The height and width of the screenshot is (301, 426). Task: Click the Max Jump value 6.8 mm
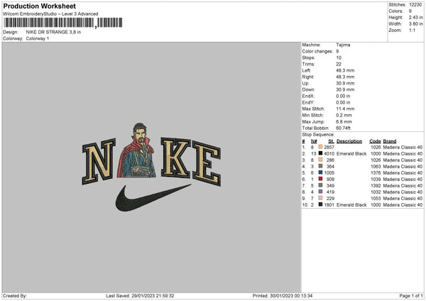pyautogui.click(x=344, y=121)
